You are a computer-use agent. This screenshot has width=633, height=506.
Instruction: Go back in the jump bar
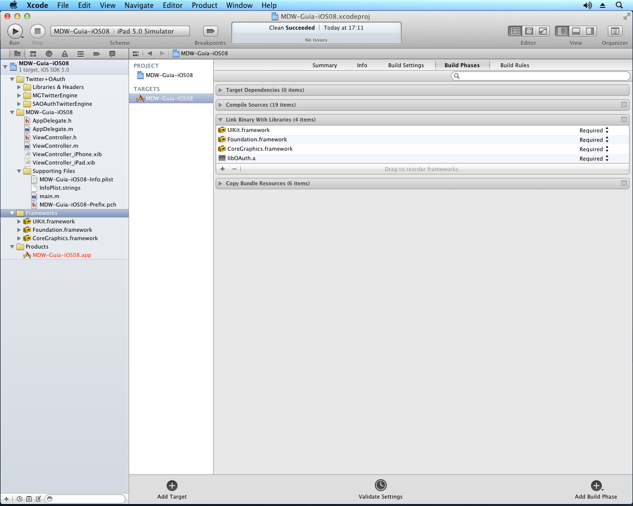pos(149,53)
